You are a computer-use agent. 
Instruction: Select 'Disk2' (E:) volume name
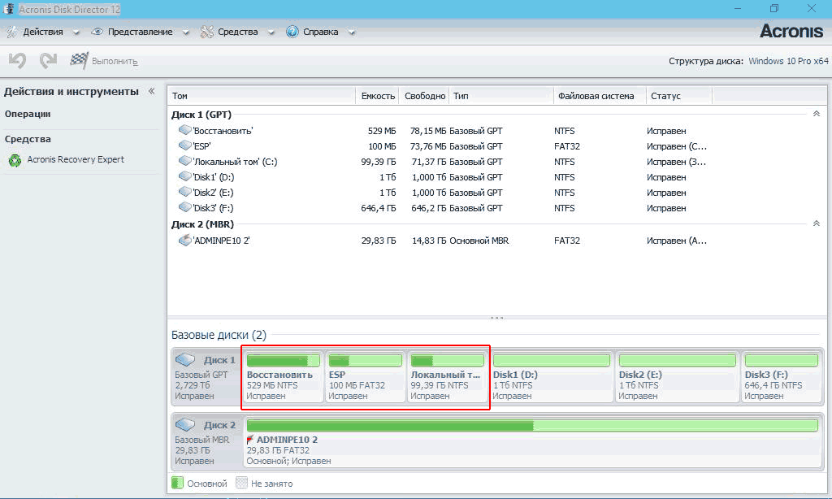pos(213,192)
